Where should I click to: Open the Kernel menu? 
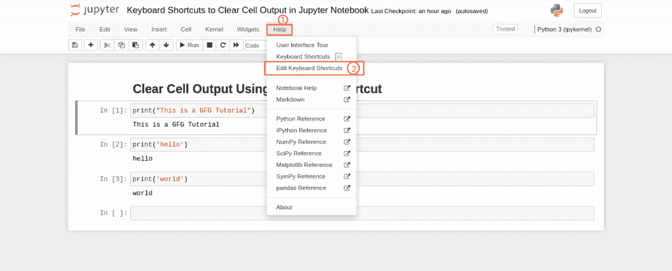214,29
